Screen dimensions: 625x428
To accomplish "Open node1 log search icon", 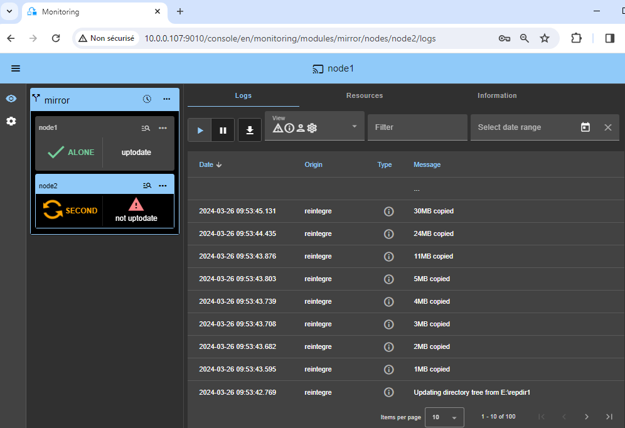I will pyautogui.click(x=146, y=128).
